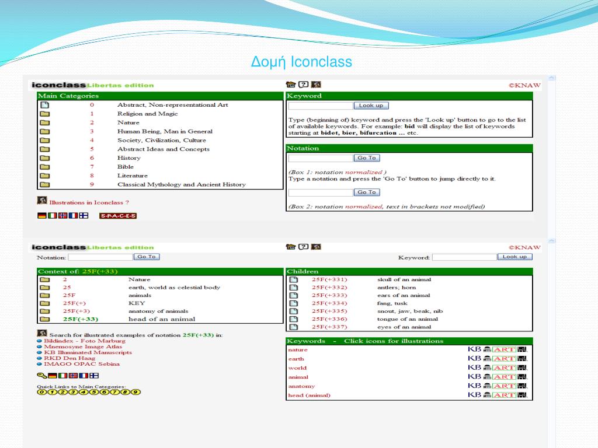Open page icon beside skull of an animal
598x448 pixels.
coord(293,279)
